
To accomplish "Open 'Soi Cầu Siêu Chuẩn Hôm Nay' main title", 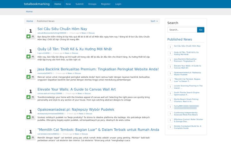I will click(x=62, y=29).
